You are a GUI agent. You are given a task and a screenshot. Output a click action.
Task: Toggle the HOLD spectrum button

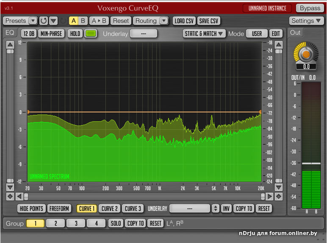tap(75, 33)
